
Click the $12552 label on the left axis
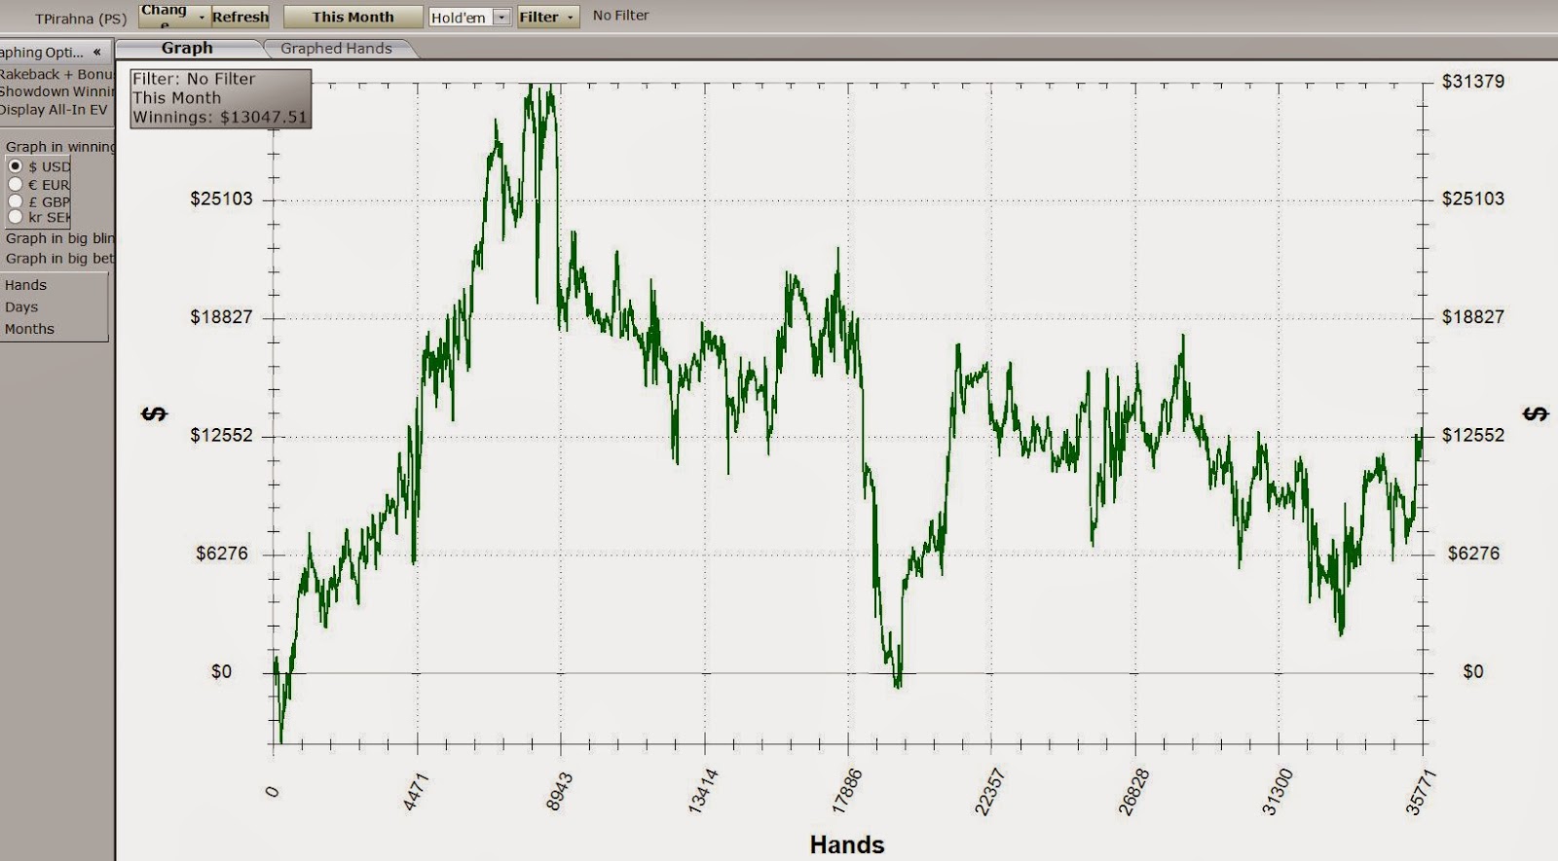(x=221, y=435)
